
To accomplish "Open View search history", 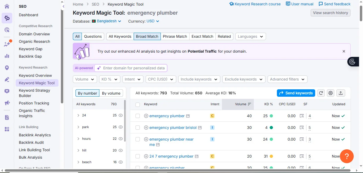I will [x=330, y=13].
